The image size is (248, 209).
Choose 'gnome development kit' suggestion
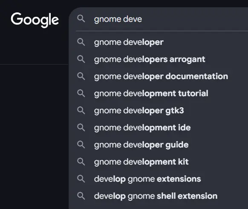[159, 162]
